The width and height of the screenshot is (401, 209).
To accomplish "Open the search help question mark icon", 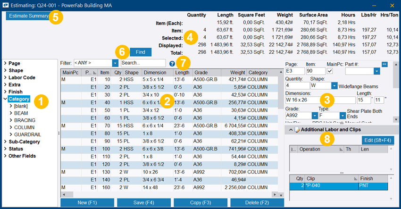I will [x=172, y=64].
